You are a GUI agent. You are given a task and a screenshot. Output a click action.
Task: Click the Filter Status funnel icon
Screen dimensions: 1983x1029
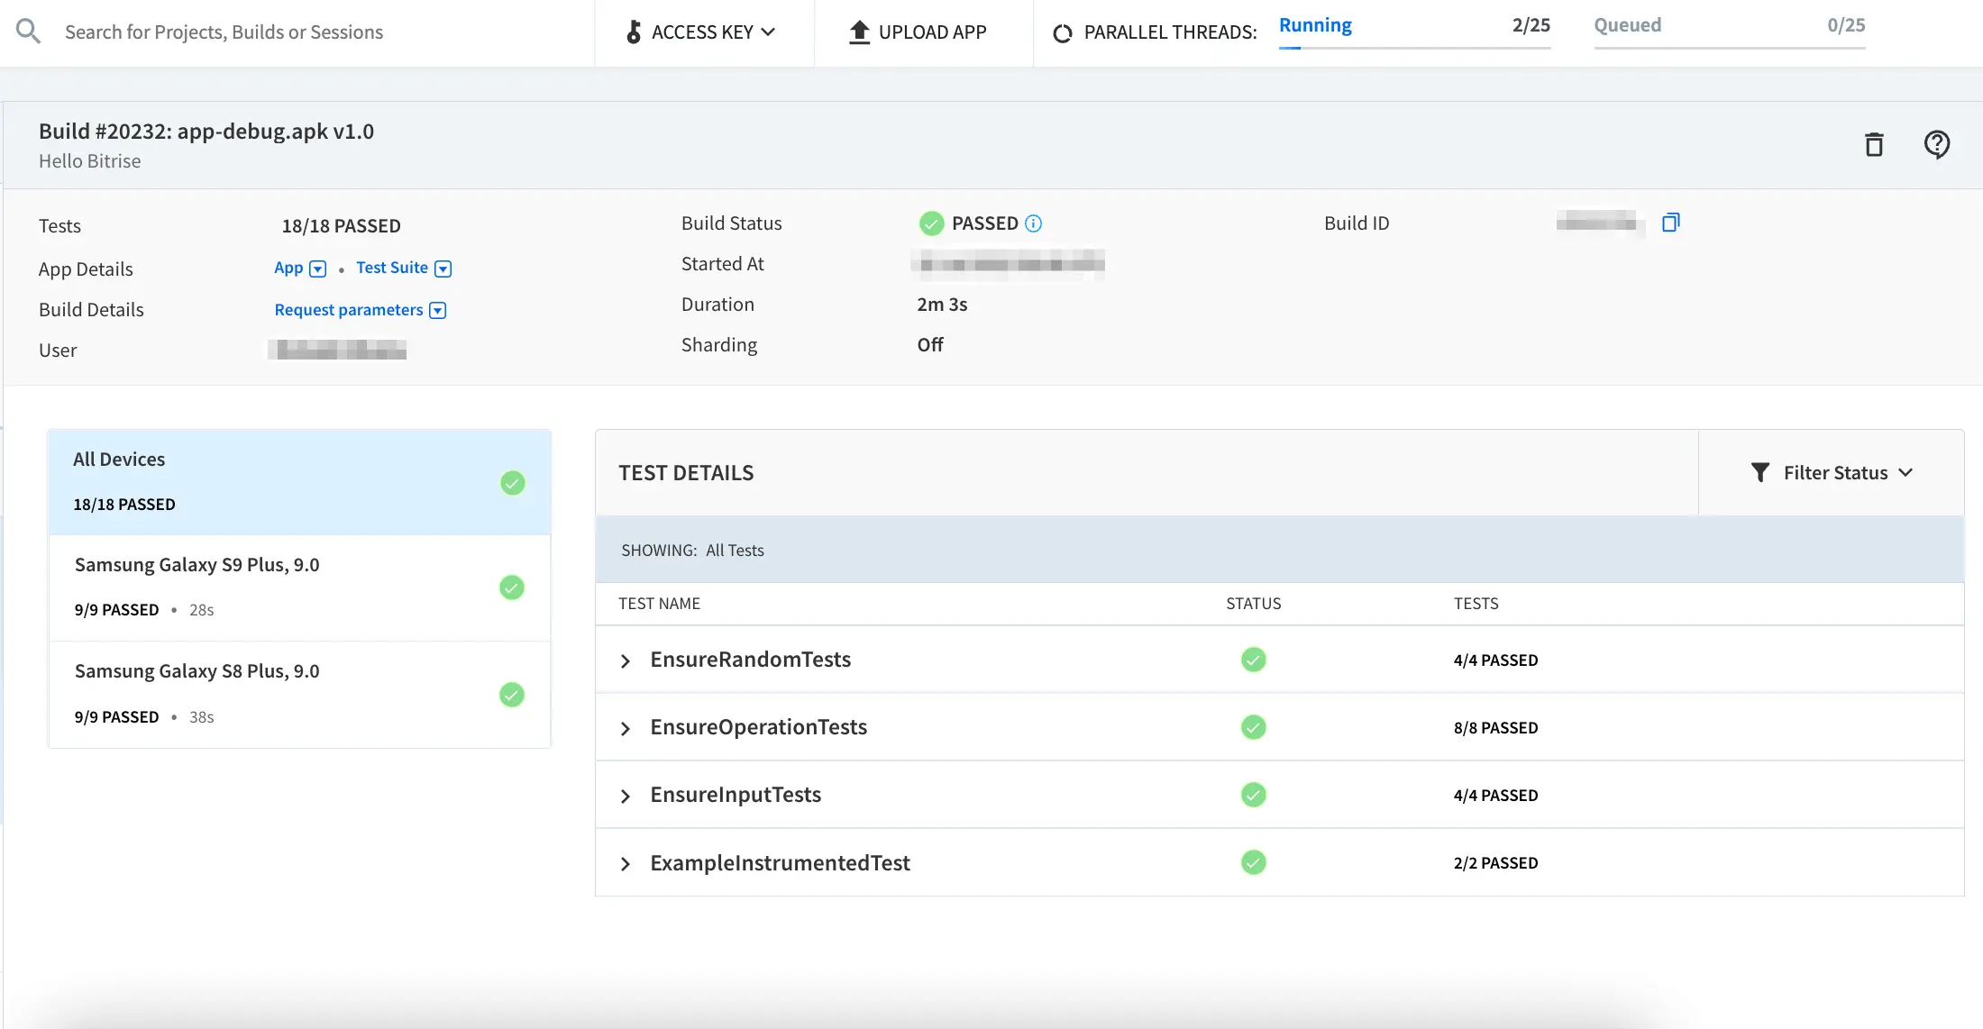pos(1759,473)
